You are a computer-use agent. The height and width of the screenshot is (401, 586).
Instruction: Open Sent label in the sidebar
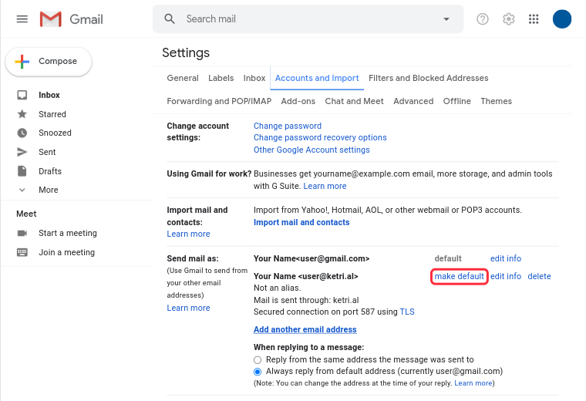47,152
